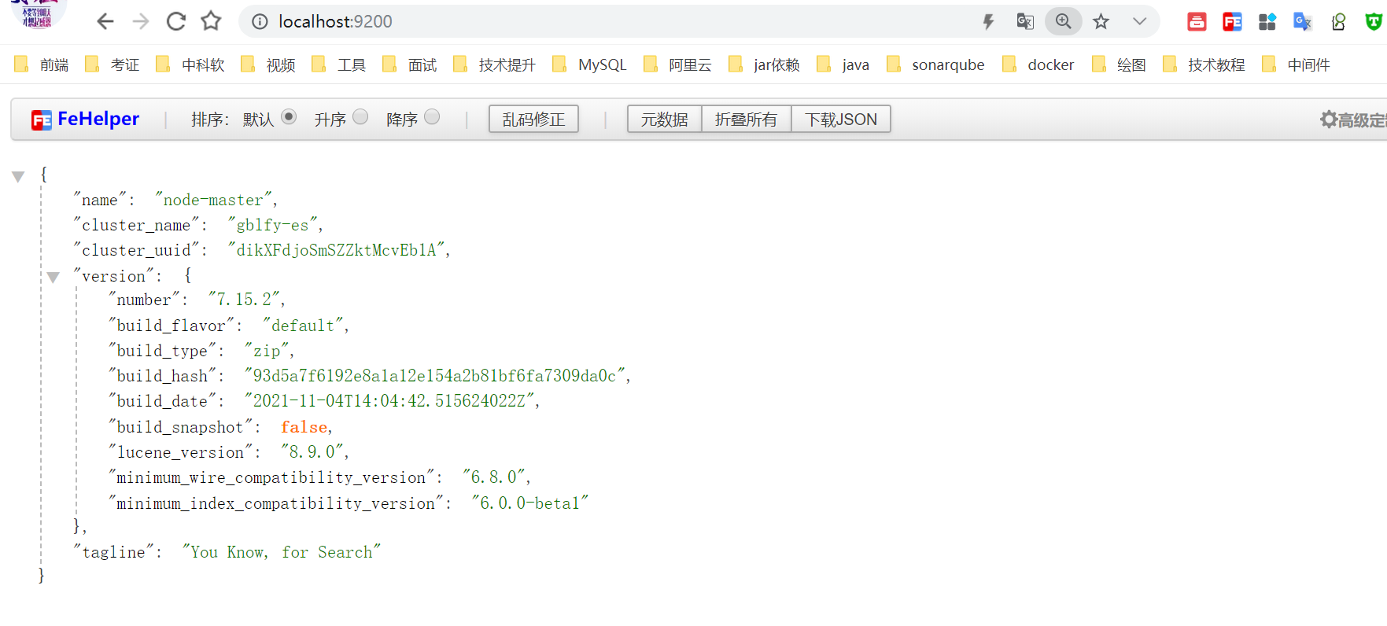Click the 下载JSON button
This screenshot has height=626, width=1387.
click(840, 119)
